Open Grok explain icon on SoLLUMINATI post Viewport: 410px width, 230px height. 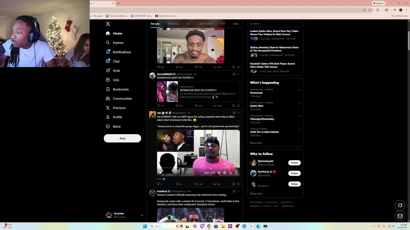click(x=234, y=74)
